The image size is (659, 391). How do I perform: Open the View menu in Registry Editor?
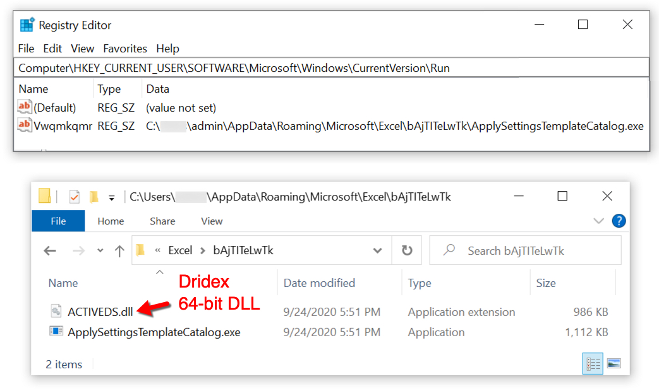point(82,49)
